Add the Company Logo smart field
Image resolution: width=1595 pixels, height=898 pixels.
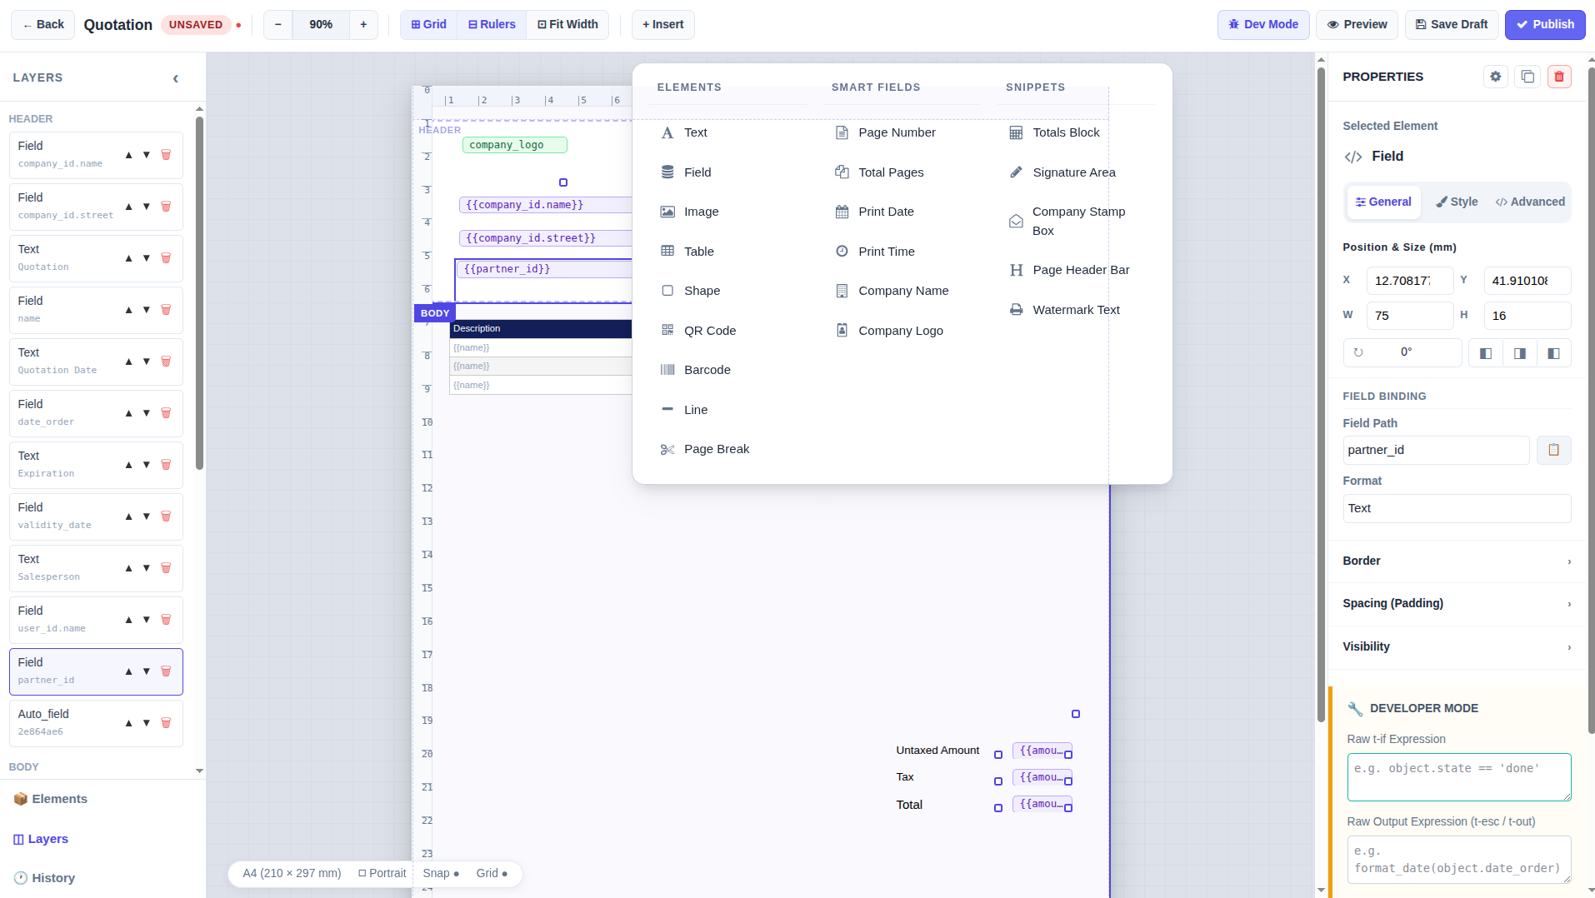tap(890, 331)
